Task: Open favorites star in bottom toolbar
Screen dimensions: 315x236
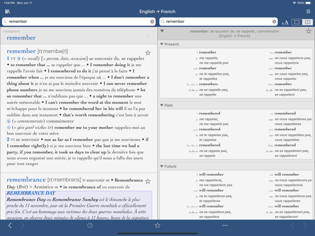Action: point(157,225)
